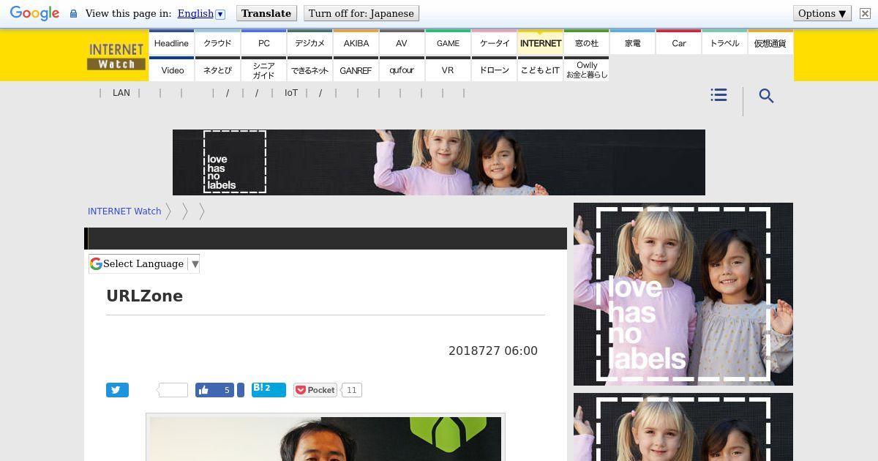878x461 pixels.
Task: Click the Google logo in translate bar
Action: coord(34,14)
